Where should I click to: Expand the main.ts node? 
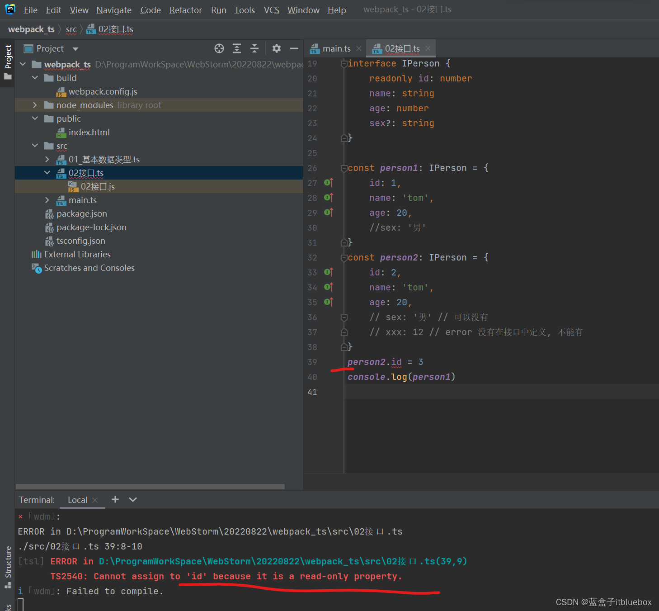tap(47, 200)
